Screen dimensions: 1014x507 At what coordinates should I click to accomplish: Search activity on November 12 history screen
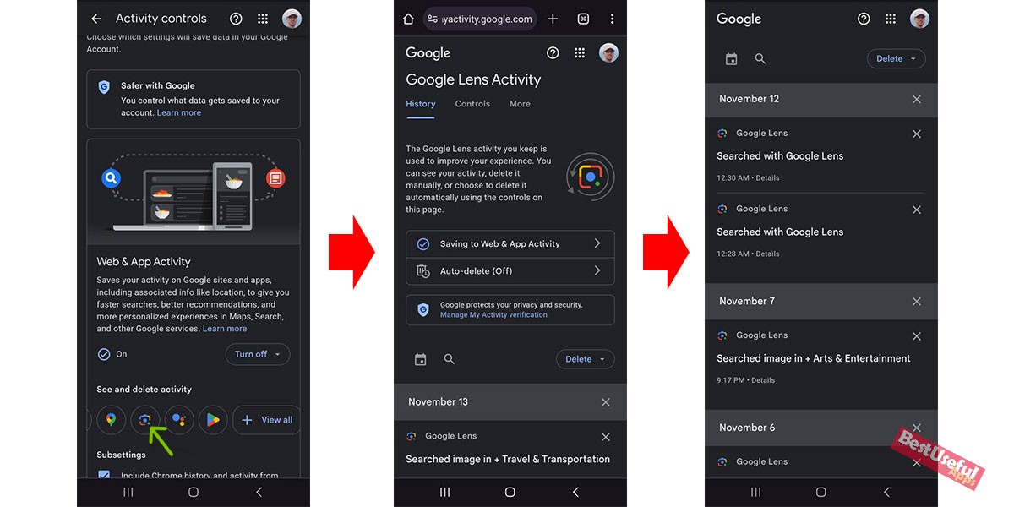click(x=760, y=59)
